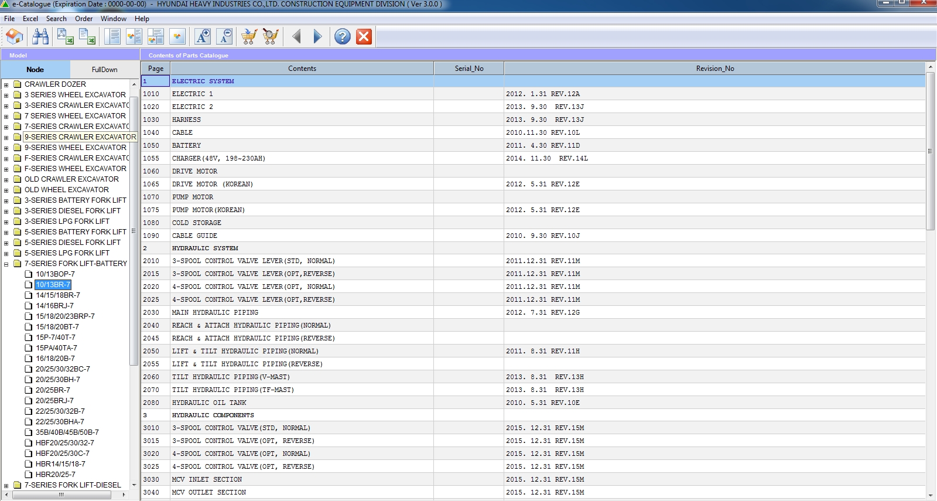Screen dimensions: 937x501
Task: Click the model tree scroll down arrow
Action: (134, 485)
